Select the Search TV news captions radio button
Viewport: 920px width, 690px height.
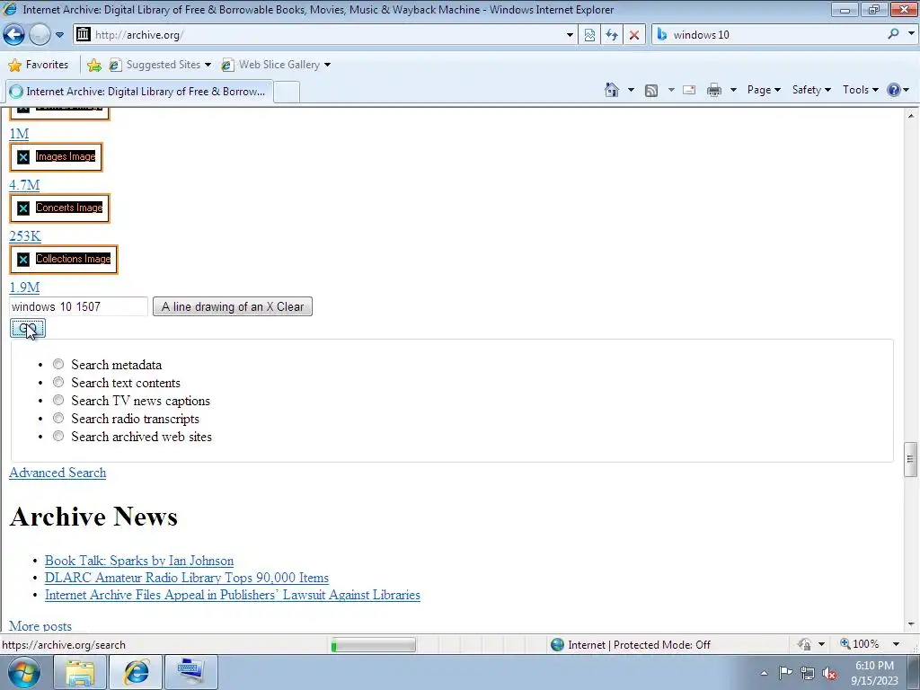pyautogui.click(x=58, y=400)
